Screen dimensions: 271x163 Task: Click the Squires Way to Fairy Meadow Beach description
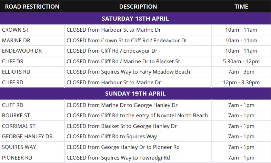pos(128,72)
